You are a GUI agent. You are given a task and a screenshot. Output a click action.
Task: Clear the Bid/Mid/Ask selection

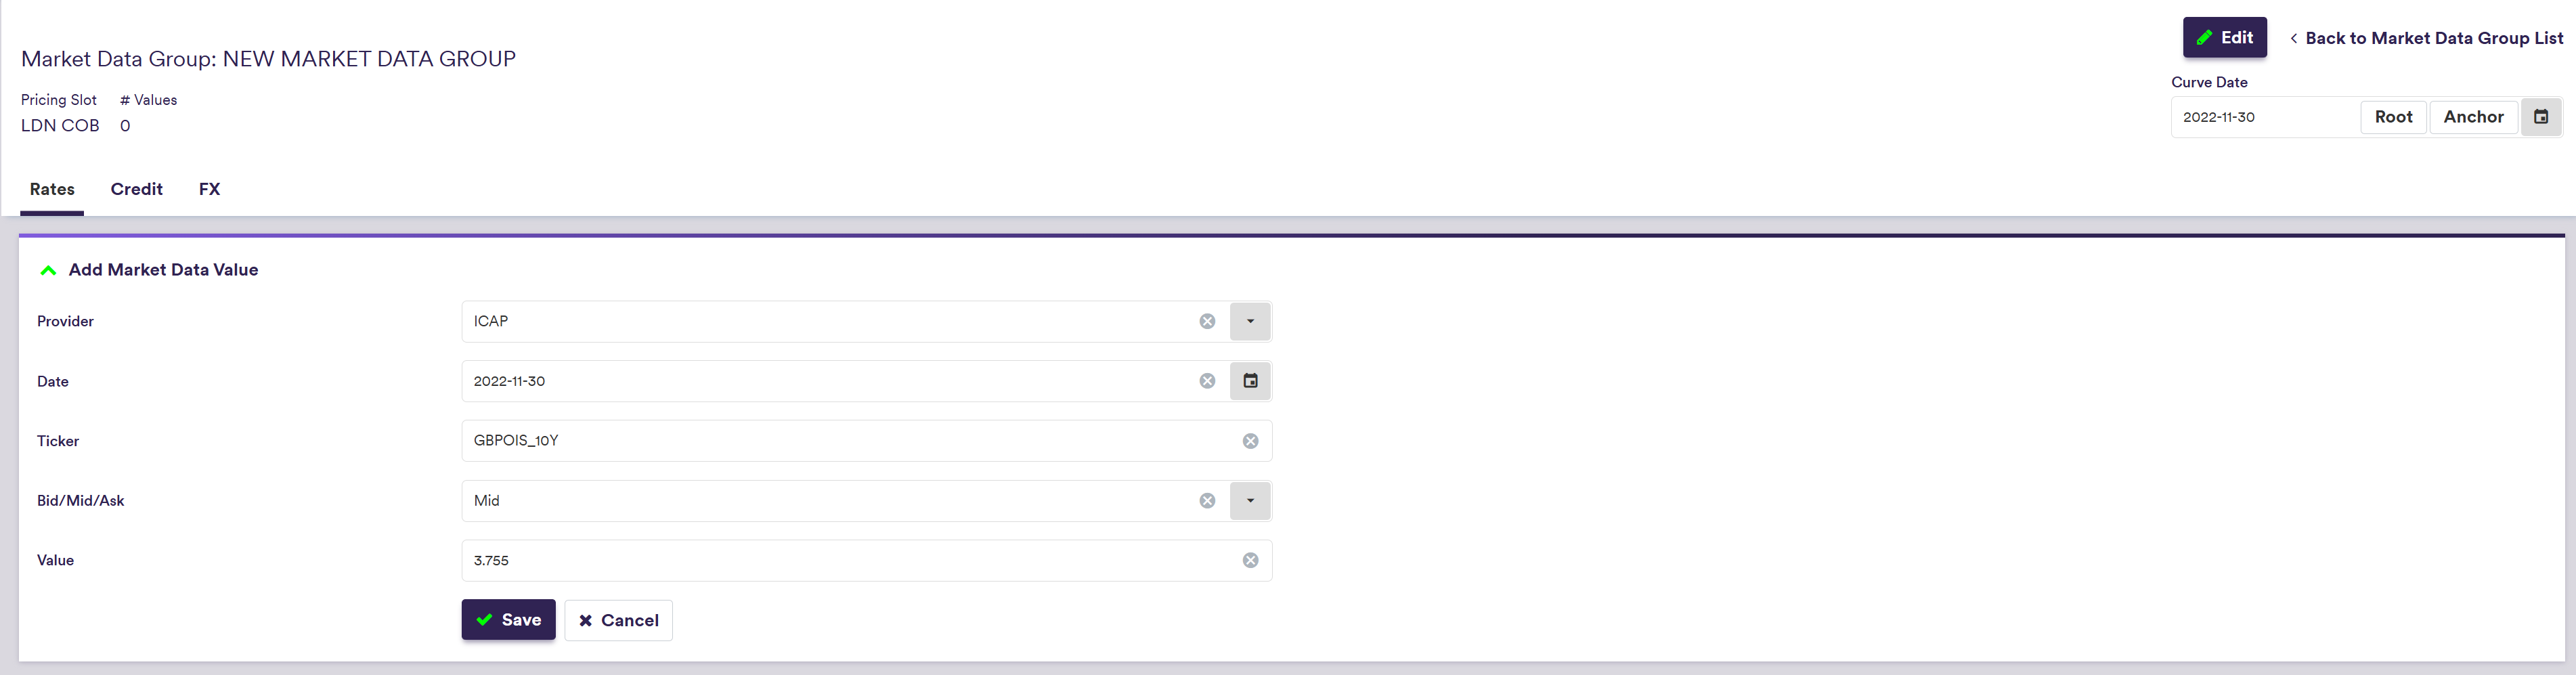click(x=1207, y=501)
